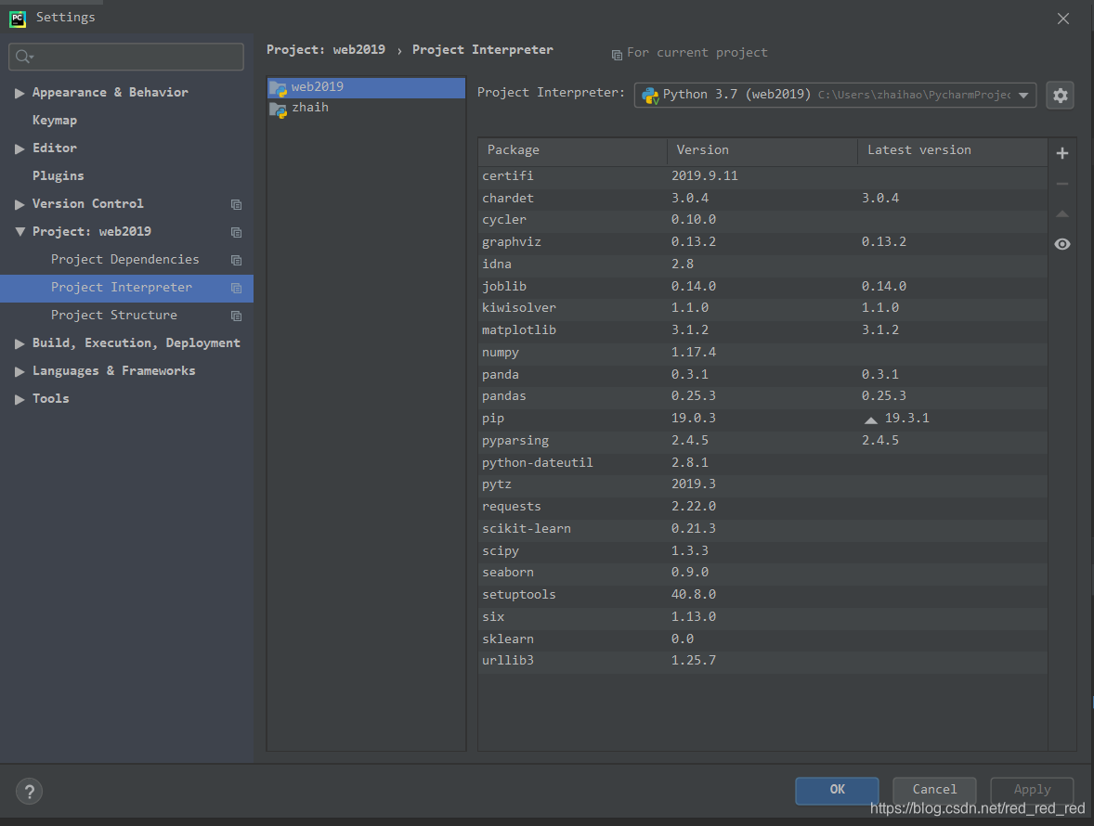Open interpreter settings gear icon
Image resolution: width=1094 pixels, height=826 pixels.
pos(1060,96)
